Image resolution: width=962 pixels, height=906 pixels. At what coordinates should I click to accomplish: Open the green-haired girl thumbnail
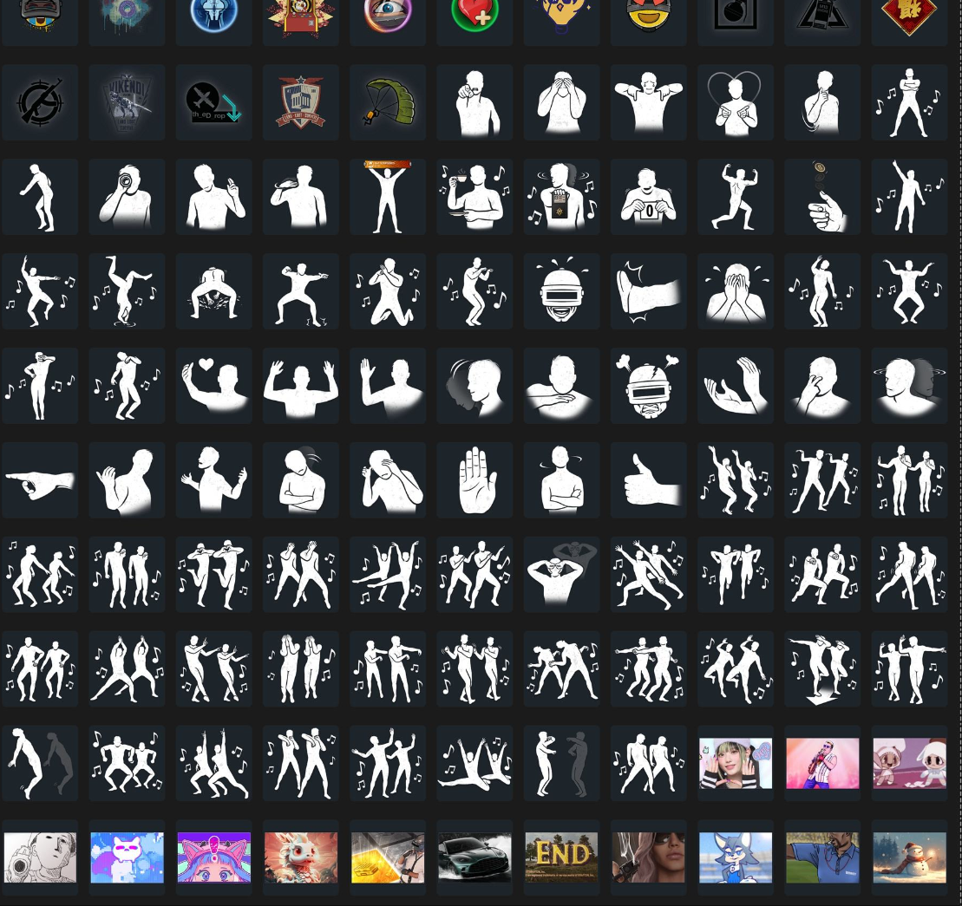[736, 763]
